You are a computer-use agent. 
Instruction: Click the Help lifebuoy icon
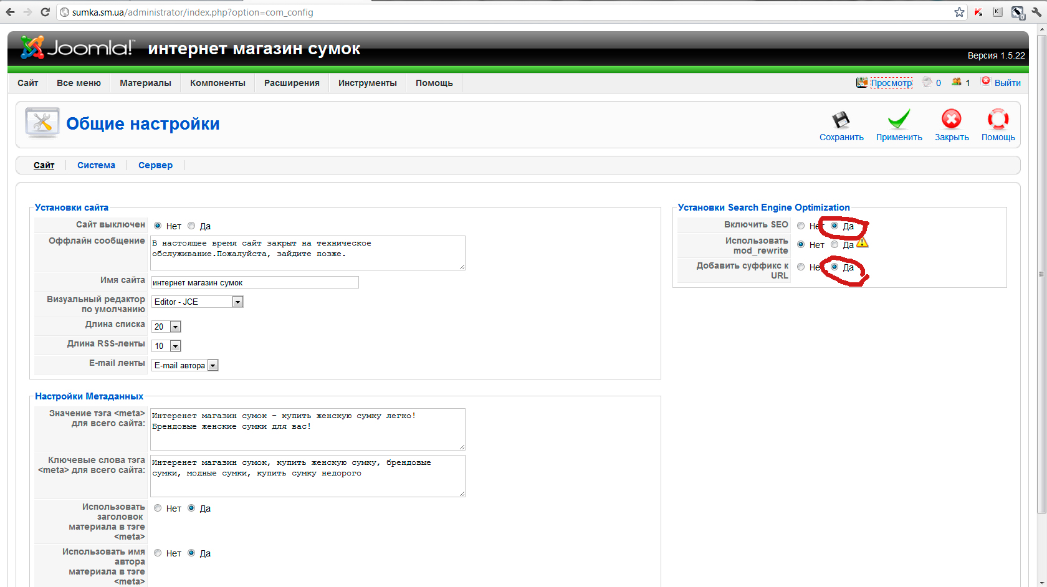click(x=998, y=120)
